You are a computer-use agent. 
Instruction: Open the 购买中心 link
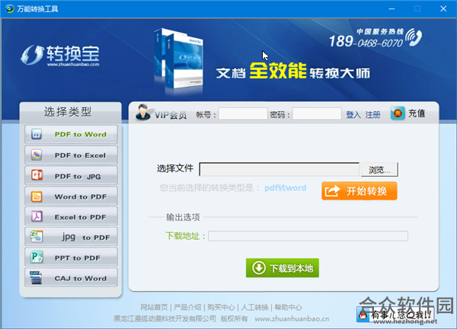tap(221, 307)
